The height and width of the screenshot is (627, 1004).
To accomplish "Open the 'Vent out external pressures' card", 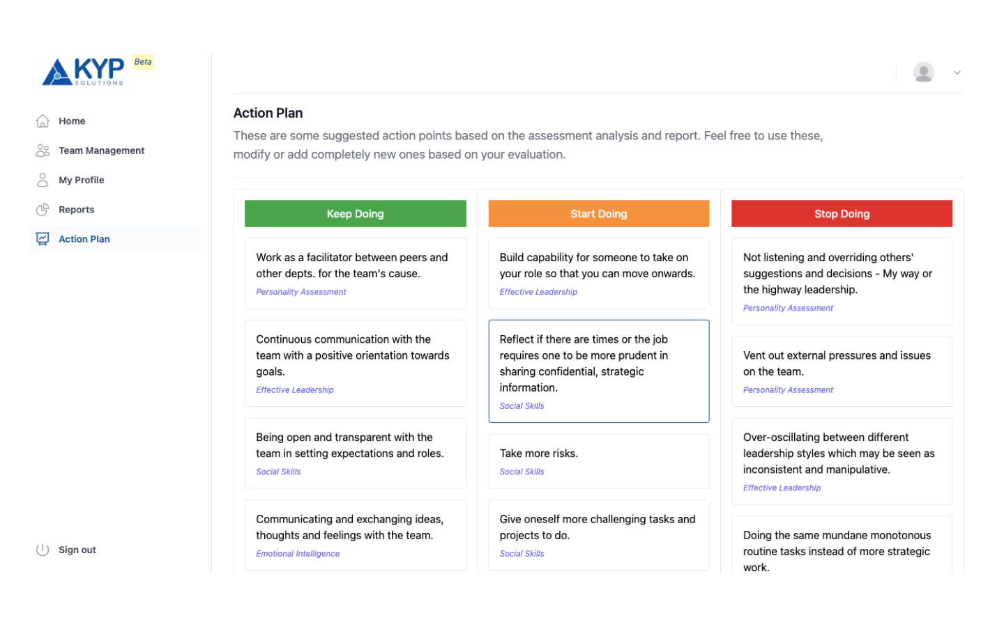I will coord(842,371).
